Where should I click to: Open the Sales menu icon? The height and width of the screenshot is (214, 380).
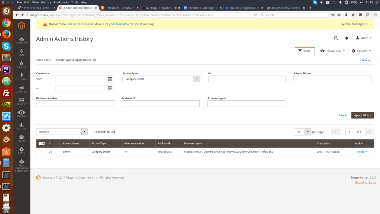[22, 52]
